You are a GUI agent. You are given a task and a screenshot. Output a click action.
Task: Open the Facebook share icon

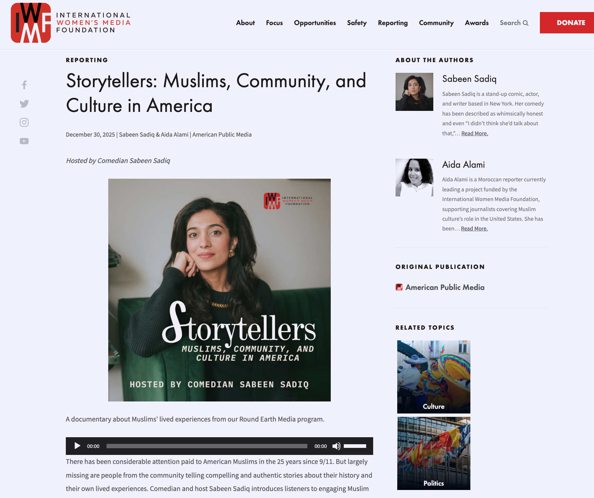[x=24, y=85]
